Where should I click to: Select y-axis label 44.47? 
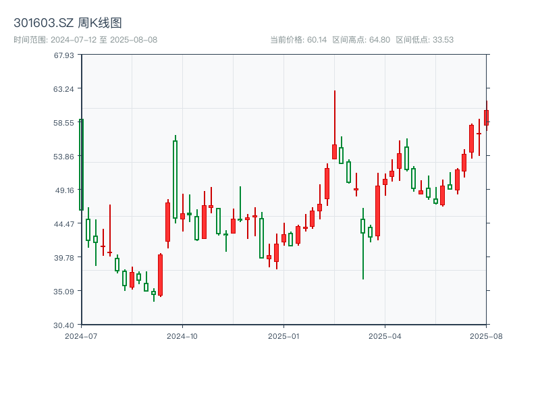63,224
